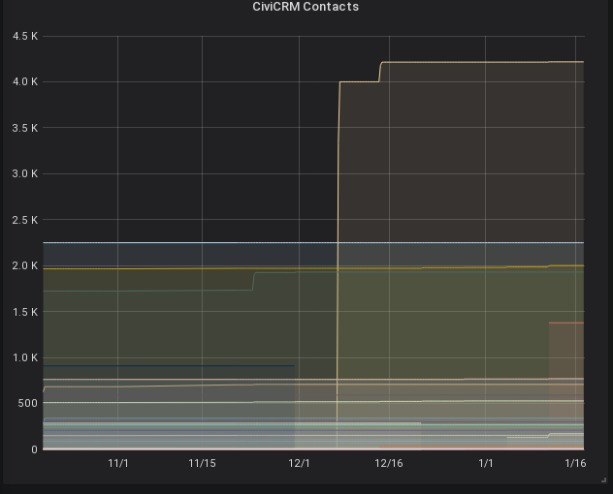Select the 12/1 date tick label
This screenshot has width=613, height=494.
click(299, 464)
